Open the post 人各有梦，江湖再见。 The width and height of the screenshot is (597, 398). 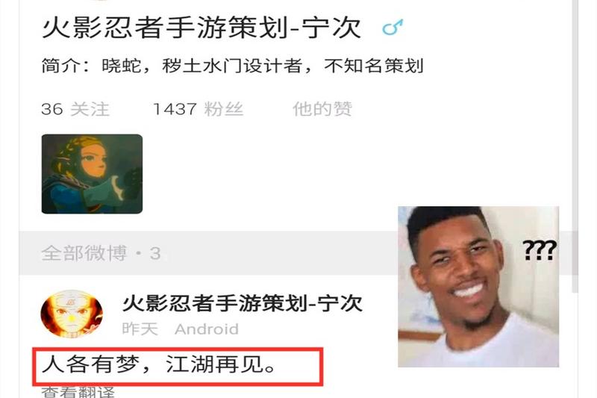[160, 364]
